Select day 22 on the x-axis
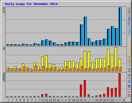The image size is (132, 103). pos(89,100)
